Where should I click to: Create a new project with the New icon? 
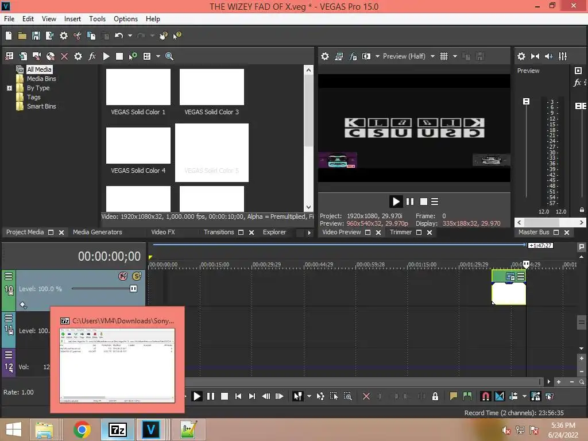(x=9, y=36)
